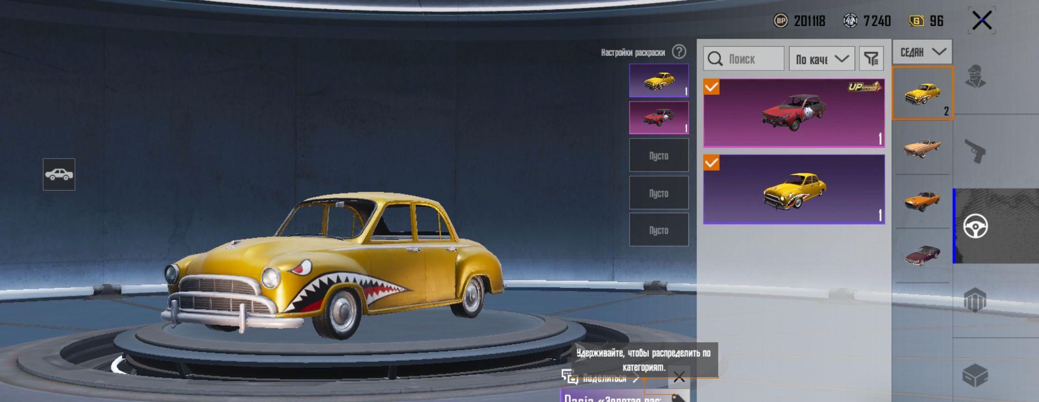Choose the light orange convertible vehicle thumbnail
This screenshot has height=402, width=1039.
922,147
